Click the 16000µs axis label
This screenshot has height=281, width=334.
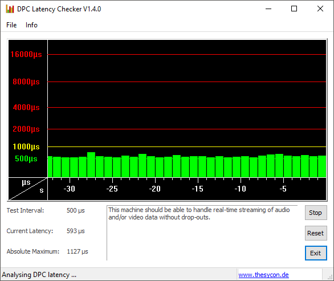pos(26,54)
